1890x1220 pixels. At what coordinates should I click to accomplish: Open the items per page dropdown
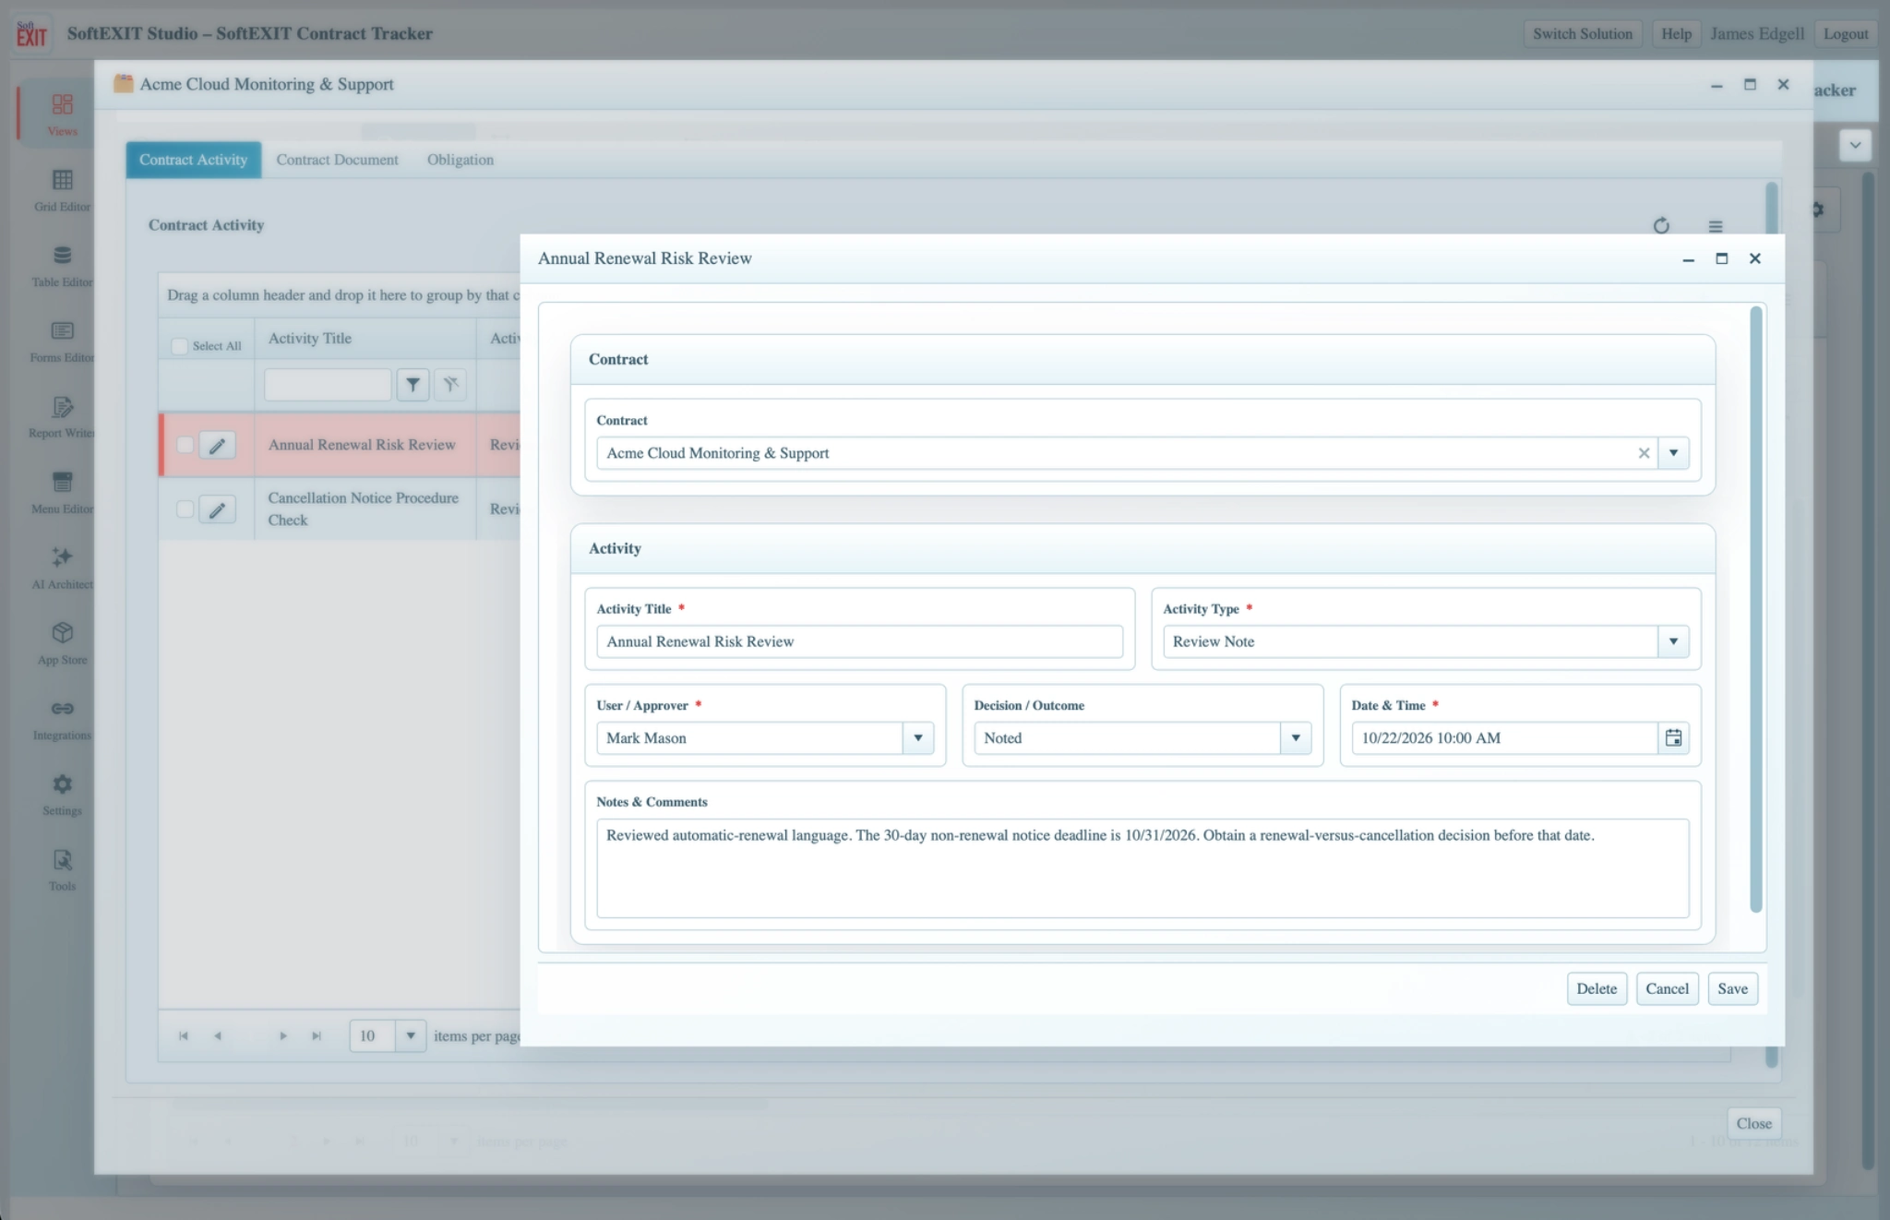(410, 1035)
